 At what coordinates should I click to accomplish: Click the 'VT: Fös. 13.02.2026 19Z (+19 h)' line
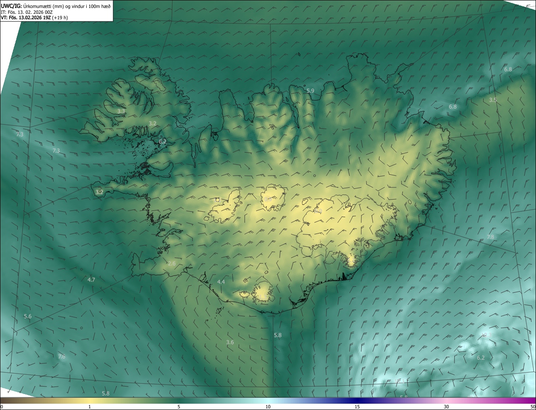[x=34, y=18]
